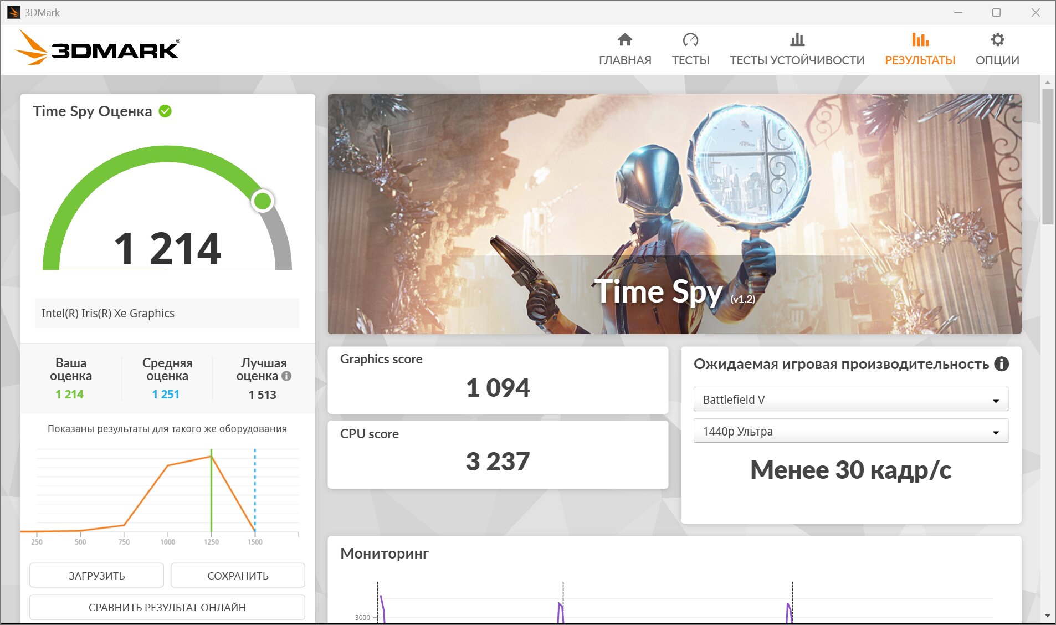1056x625 pixels.
Task: Click the Time Spy banner image
Action: click(674, 214)
